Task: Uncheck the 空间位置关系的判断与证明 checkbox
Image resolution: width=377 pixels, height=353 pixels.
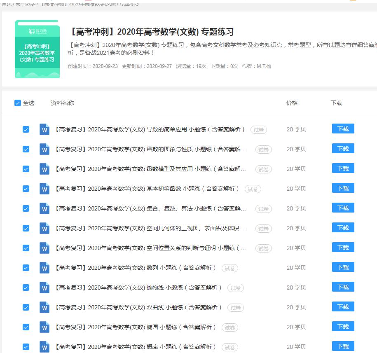Action: click(26, 248)
